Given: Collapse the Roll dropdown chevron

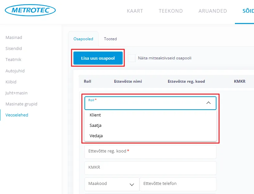Looking at the screenshot, I should pyautogui.click(x=208, y=103).
